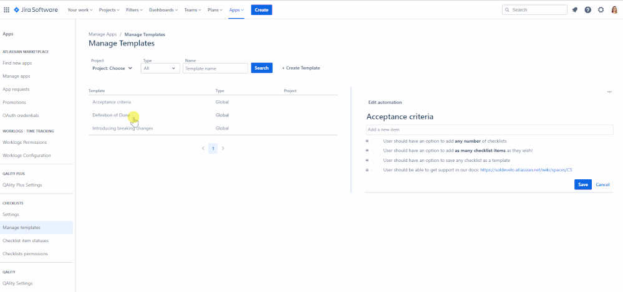The height and width of the screenshot is (292, 623).
Task: Open 'Checklist item statuses' in sidebar
Action: tap(26, 240)
